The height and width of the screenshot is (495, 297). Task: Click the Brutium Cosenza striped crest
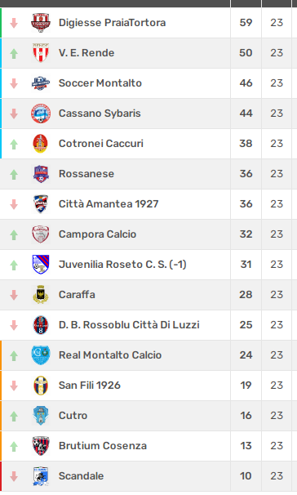pos(41,446)
